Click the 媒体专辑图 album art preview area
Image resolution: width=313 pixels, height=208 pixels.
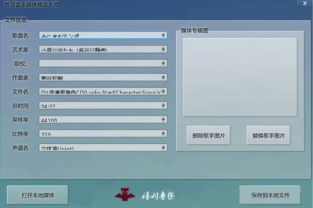tap(240, 77)
